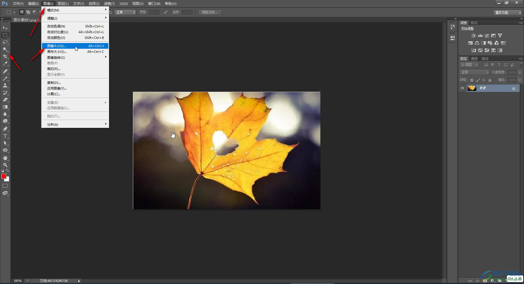The image size is (524, 284).
Task: Swap foreground and background colors
Action: tap(8, 170)
